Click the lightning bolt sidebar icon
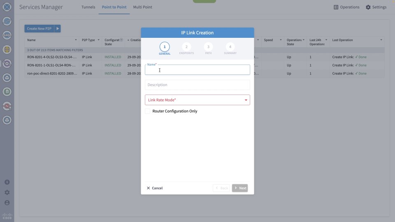This screenshot has width=395, height=222. click(7, 182)
